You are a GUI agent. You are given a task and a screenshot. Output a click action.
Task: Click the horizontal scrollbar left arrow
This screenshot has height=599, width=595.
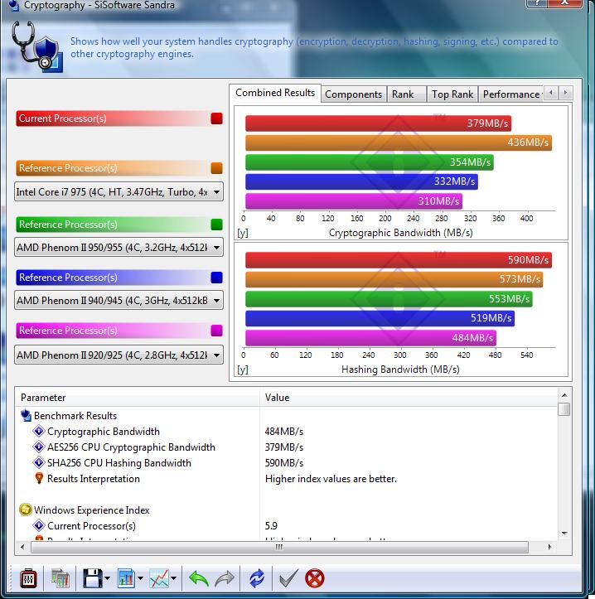coord(22,547)
